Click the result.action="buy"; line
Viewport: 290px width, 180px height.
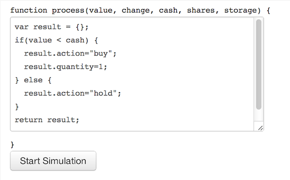click(70, 54)
